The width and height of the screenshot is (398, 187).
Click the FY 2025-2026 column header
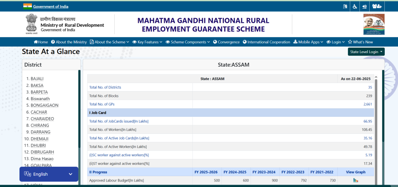pyautogui.click(x=206, y=172)
